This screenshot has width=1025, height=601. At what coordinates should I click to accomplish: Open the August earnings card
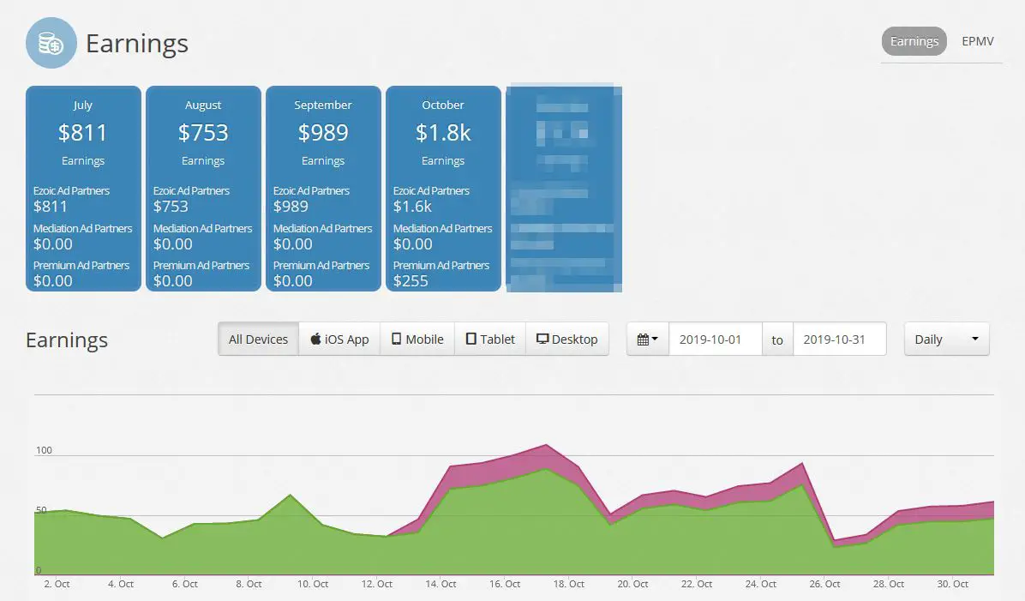[x=203, y=189]
